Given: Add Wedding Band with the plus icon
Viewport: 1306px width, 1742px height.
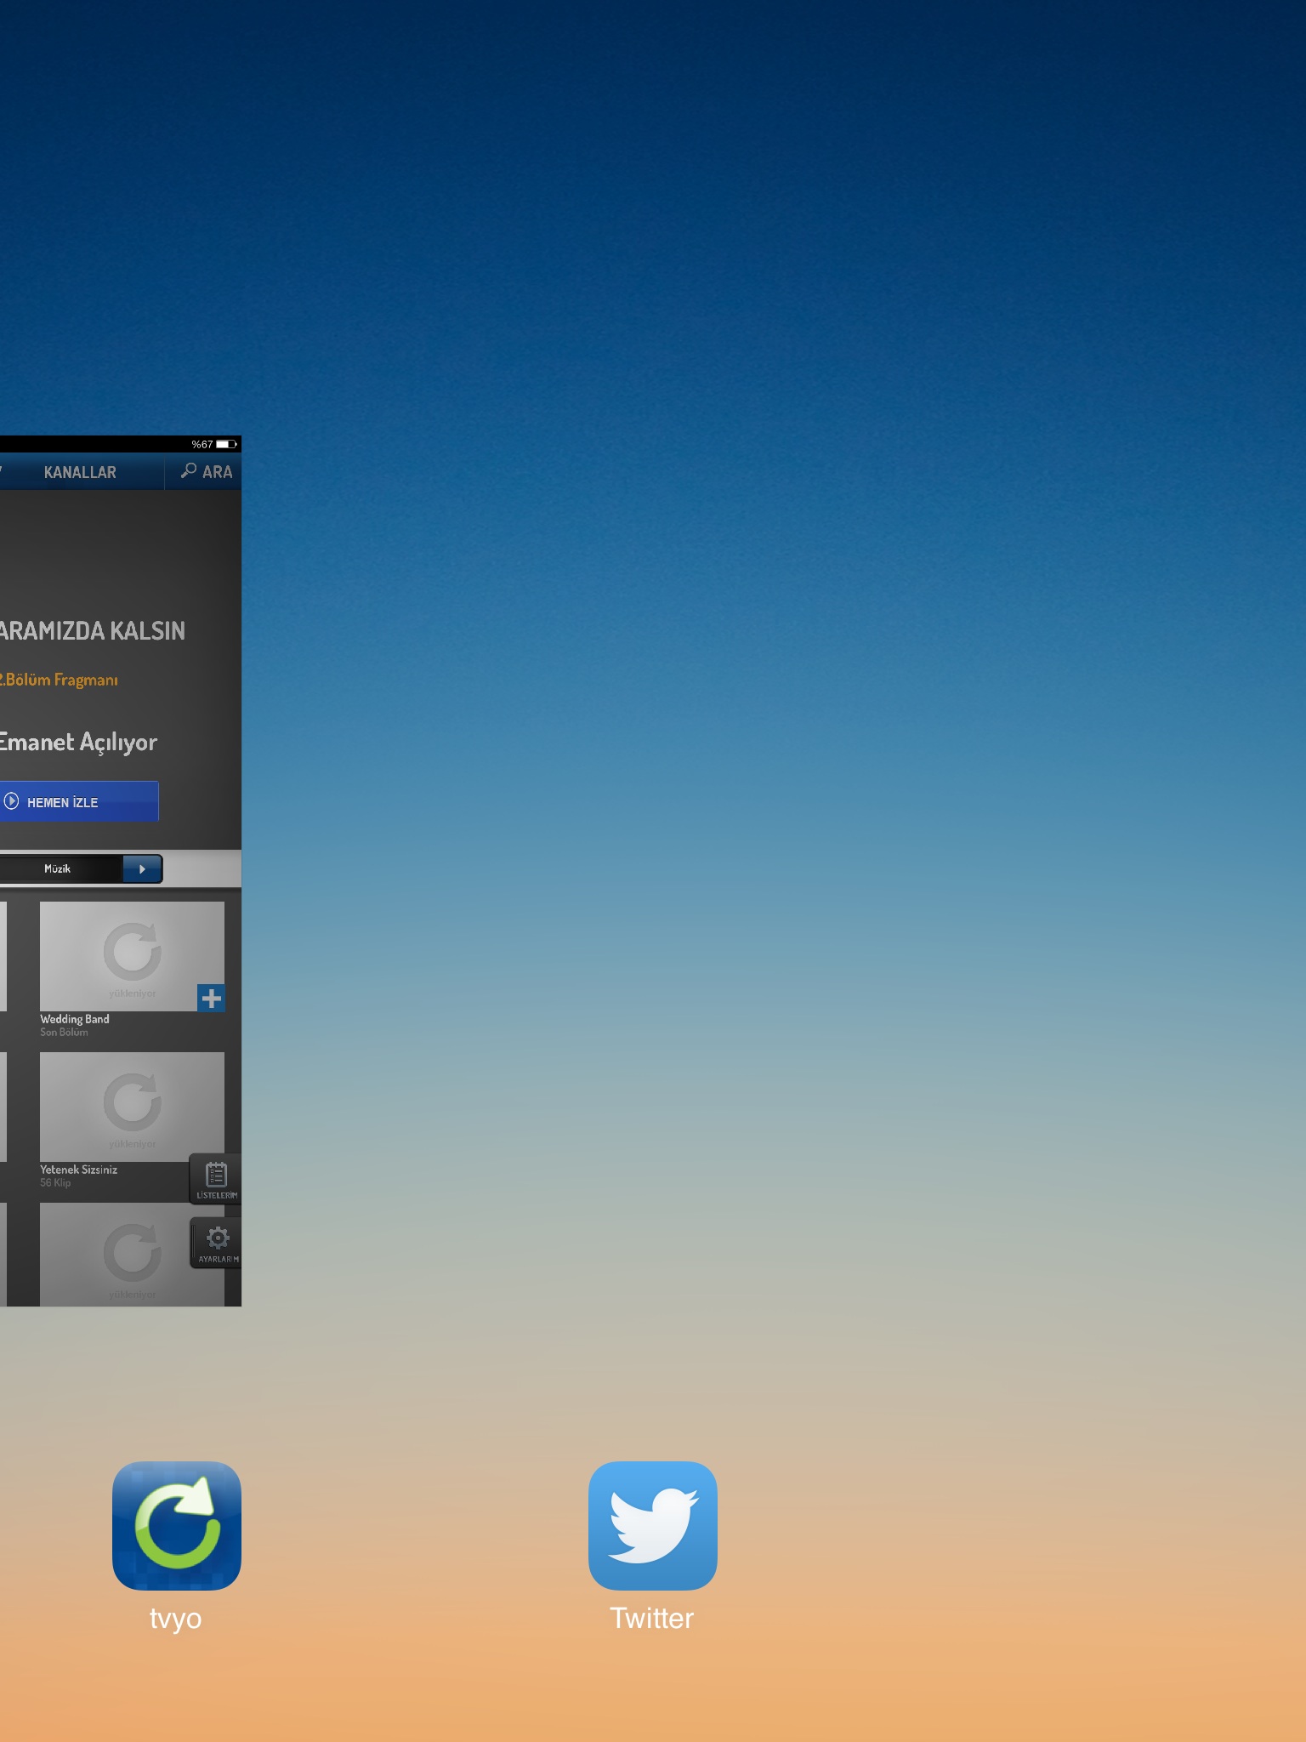Looking at the screenshot, I should pyautogui.click(x=211, y=998).
